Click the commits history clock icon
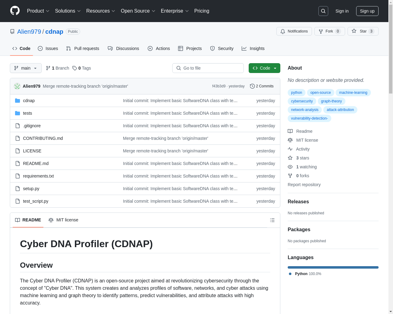393x314 pixels. (x=252, y=86)
